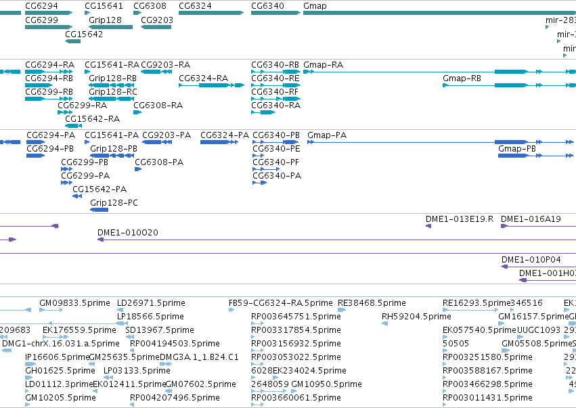This screenshot has height=408, width=576.
Task: Select the CG15642 gene label
Action: [84, 34]
